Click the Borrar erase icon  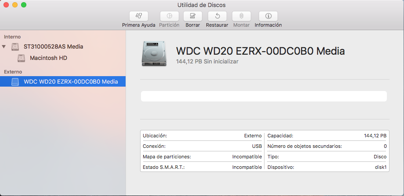pos(193,16)
